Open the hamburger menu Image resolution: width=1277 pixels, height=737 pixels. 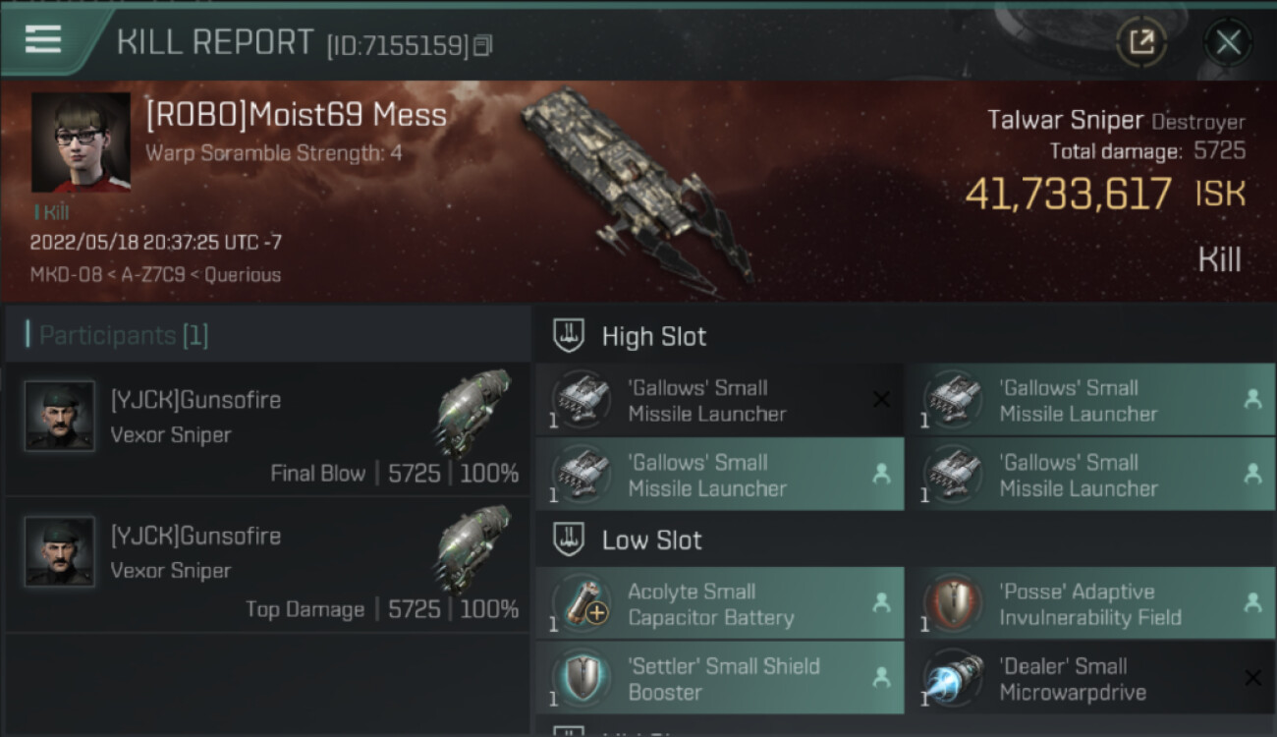pyautogui.click(x=43, y=39)
